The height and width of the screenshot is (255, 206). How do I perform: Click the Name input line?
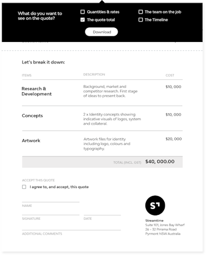[50, 200]
